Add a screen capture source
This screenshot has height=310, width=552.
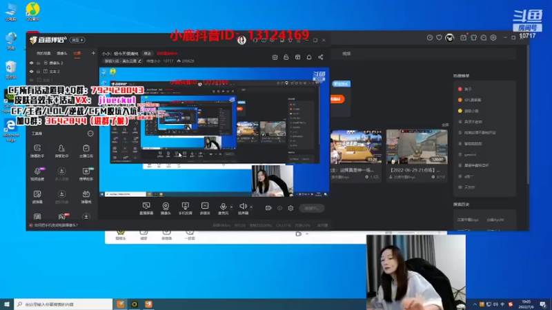pos(146,208)
